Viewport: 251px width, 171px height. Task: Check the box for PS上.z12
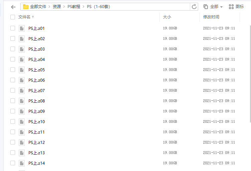coord(13,142)
